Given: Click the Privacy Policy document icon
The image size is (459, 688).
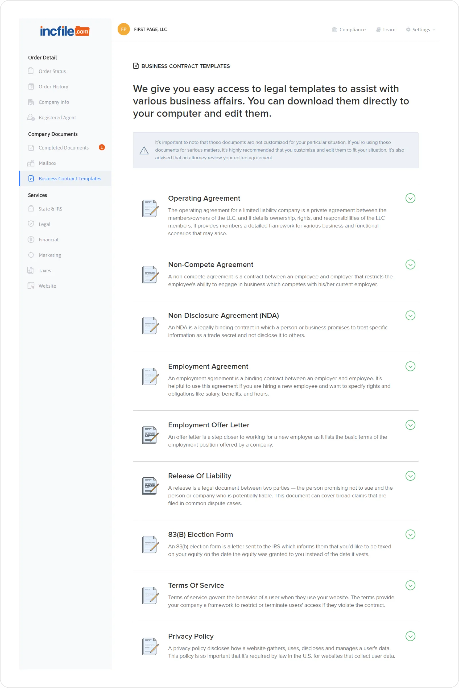Looking at the screenshot, I should pos(150,646).
